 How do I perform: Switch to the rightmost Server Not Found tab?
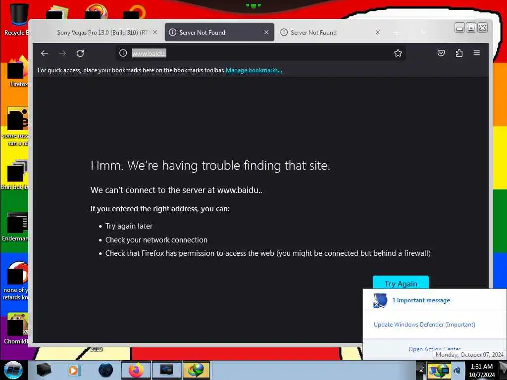(330, 32)
